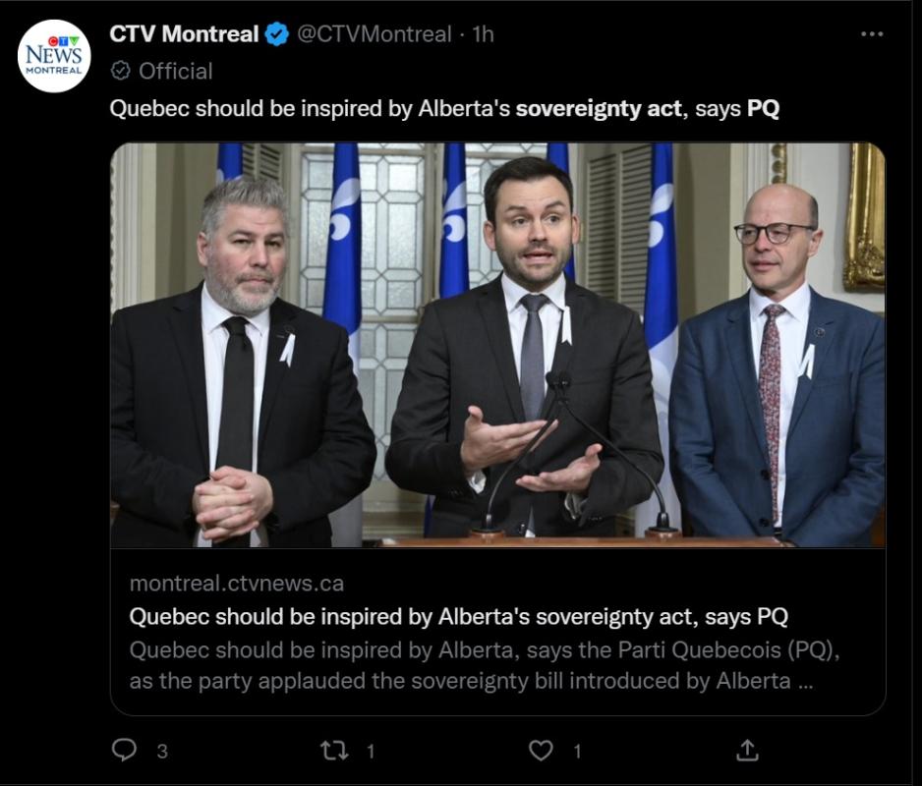Open the share upload icon
The height and width of the screenshot is (786, 922).
point(747,750)
